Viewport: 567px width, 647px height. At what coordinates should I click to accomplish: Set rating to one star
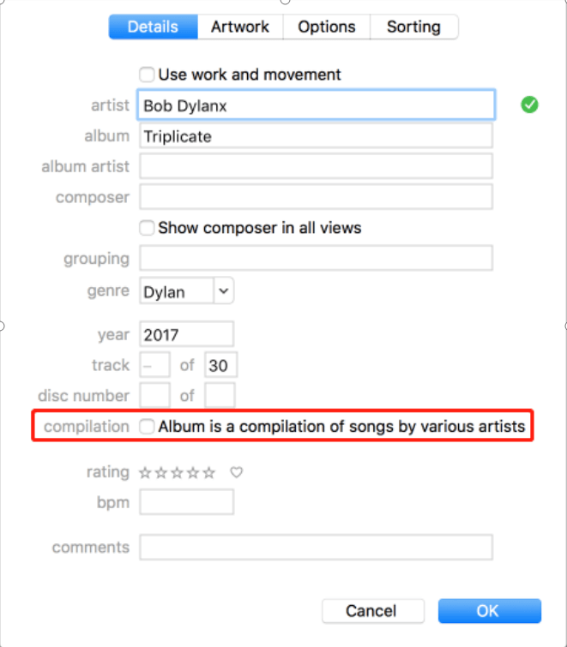click(145, 472)
